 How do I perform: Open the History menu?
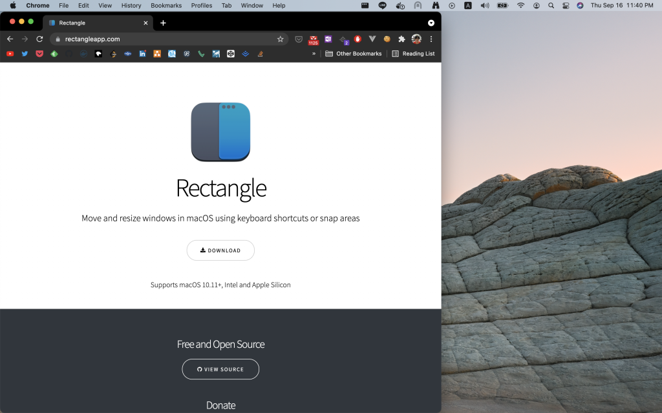131,5
